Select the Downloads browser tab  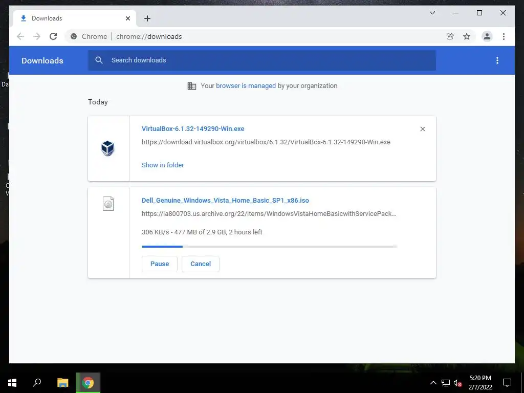pos(75,18)
